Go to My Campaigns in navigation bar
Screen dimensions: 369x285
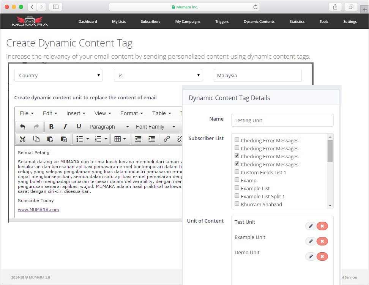[188, 22]
